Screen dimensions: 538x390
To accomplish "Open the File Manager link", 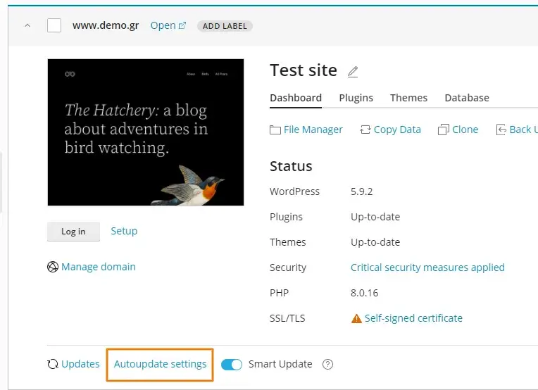I will 313,130.
